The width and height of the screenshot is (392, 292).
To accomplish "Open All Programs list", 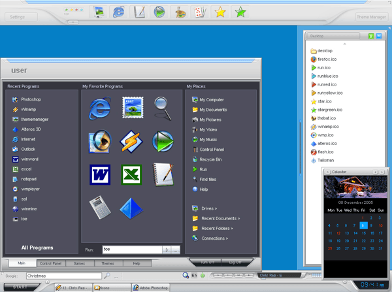I will (37, 248).
